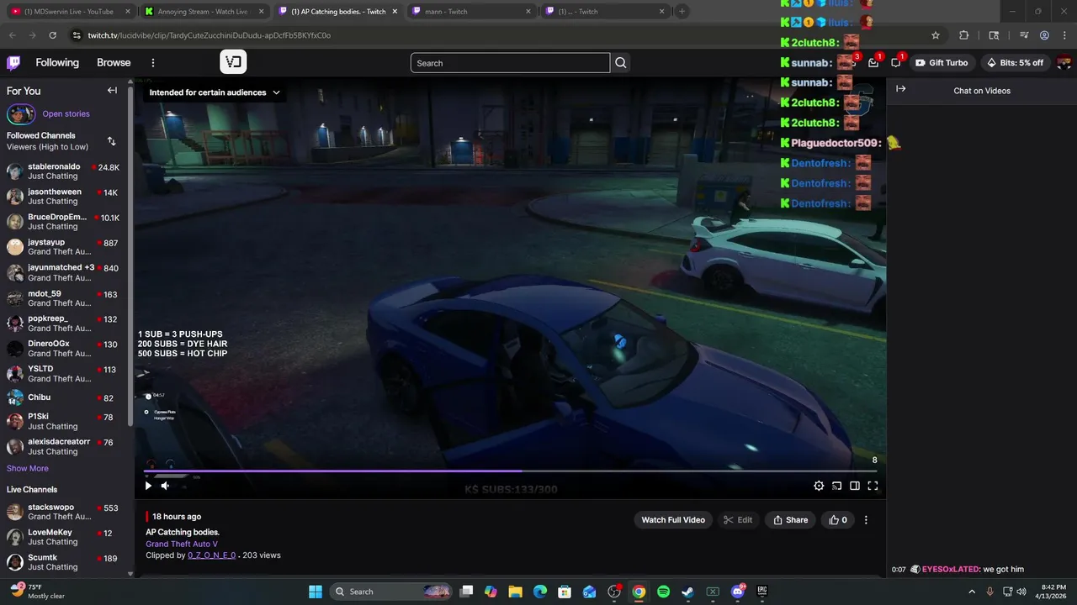The image size is (1077, 605).
Task: Switch to the mann - Twitch tab
Action: (470, 12)
